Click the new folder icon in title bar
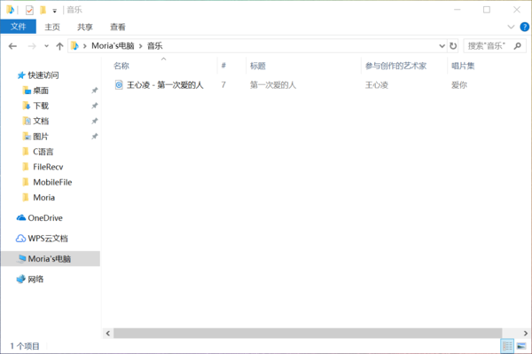The width and height of the screenshot is (532, 354). click(43, 10)
